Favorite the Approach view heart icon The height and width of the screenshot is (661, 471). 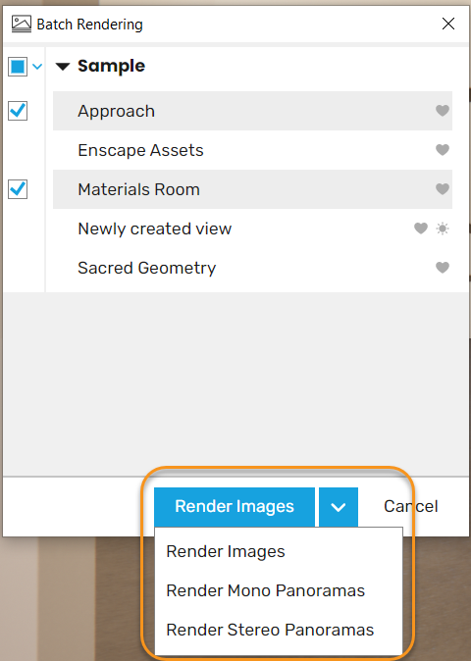pos(442,111)
